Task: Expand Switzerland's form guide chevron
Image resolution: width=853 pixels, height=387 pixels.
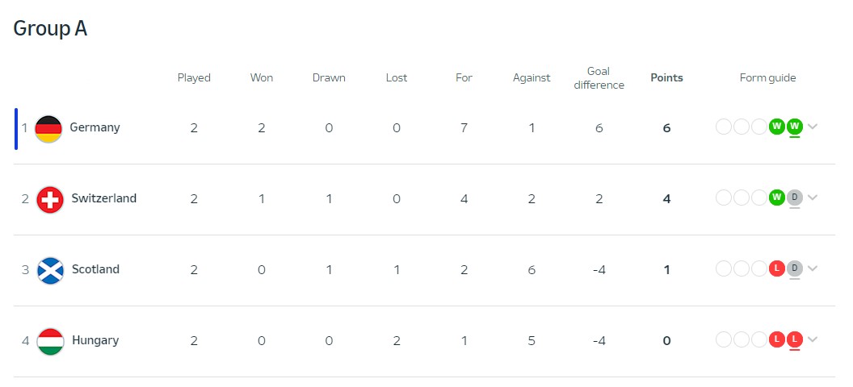Action: point(813,198)
